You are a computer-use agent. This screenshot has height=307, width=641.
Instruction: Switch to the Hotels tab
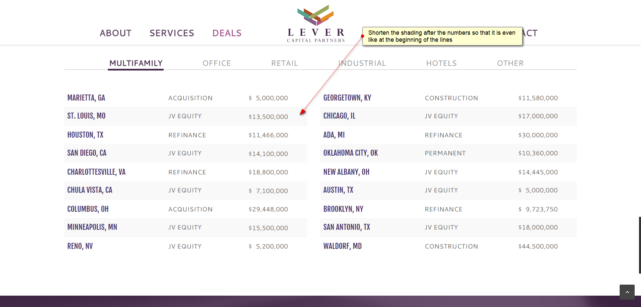(441, 63)
